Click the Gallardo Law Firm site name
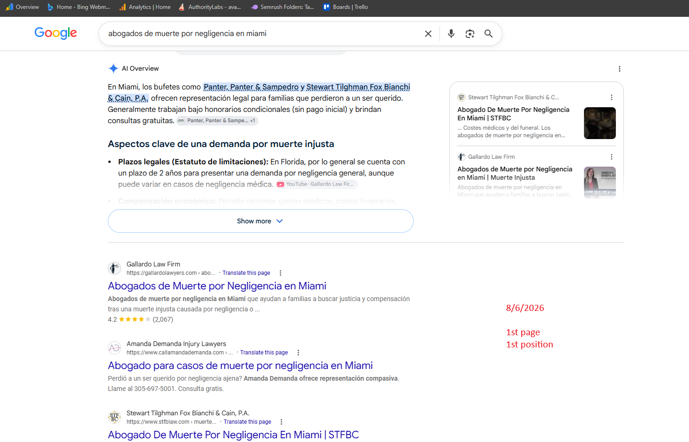Viewport: 689px width, 442px height. pyautogui.click(x=153, y=264)
